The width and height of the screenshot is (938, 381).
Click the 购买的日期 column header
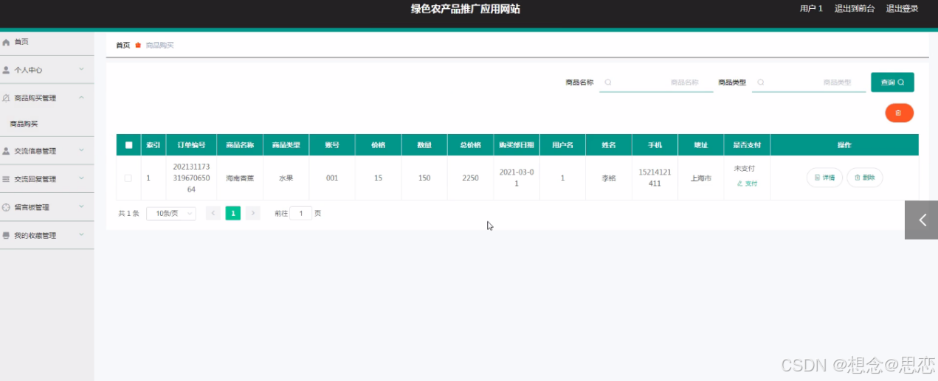click(517, 145)
